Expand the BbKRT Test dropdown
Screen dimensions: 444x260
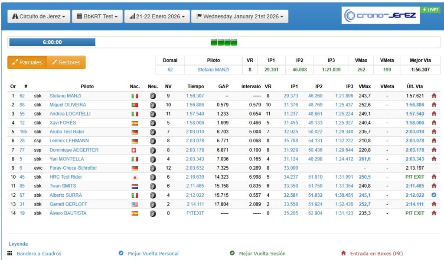click(x=98, y=16)
